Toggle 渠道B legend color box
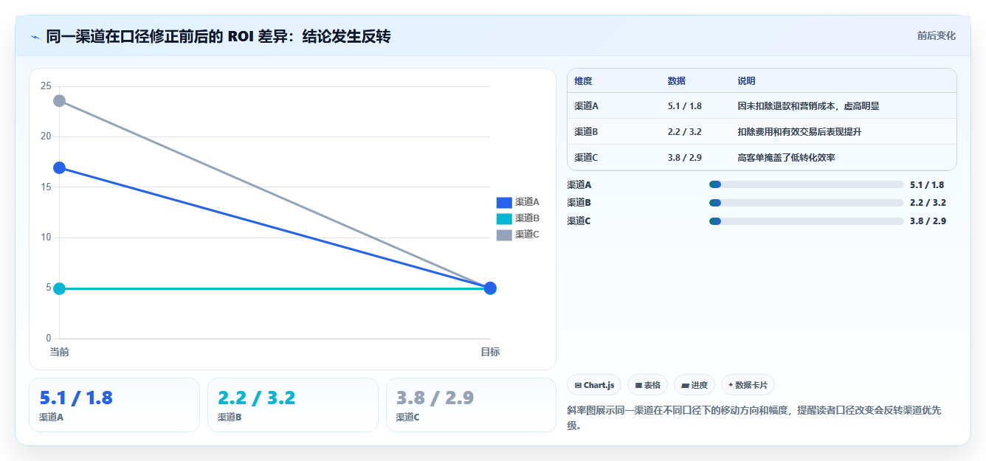The width and height of the screenshot is (986, 461). 504,218
